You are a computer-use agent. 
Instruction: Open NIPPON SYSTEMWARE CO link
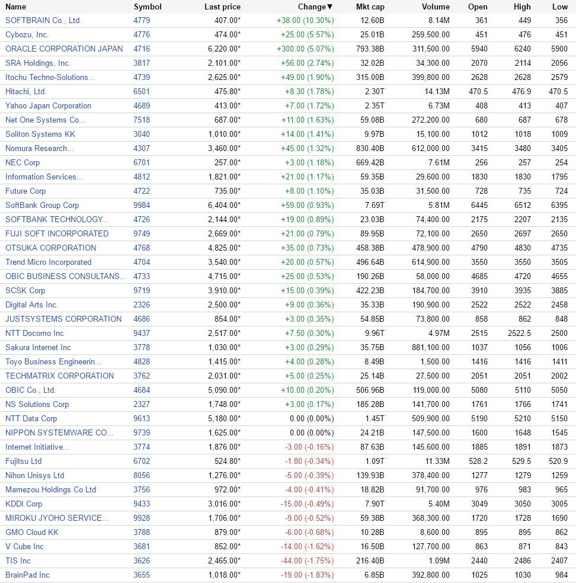pyautogui.click(x=59, y=433)
